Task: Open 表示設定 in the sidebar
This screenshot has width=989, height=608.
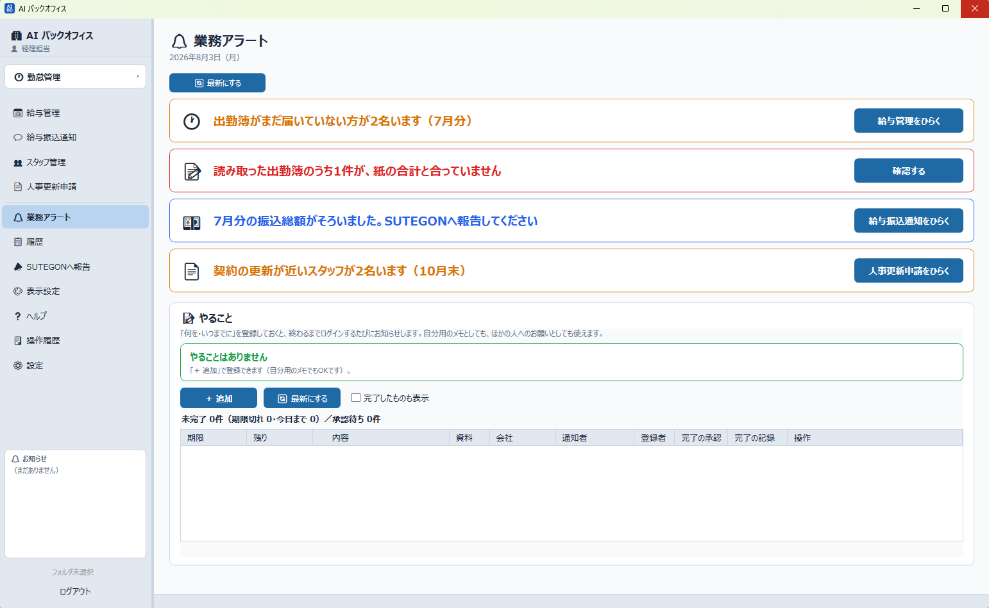Action: 75,291
